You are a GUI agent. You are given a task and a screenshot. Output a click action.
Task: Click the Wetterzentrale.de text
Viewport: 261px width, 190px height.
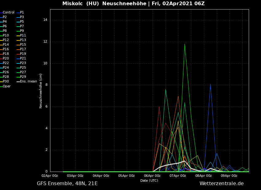click(x=221, y=184)
